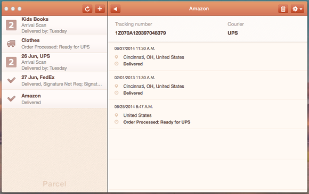Add a new delivery with plus button
The height and width of the screenshot is (194, 309).
(x=100, y=9)
